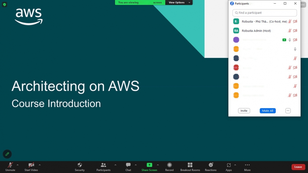Image resolution: width=308 pixels, height=173 pixels.
Task: Toggle the camera-off icon in the red avatar row
Action: tap(295, 67)
